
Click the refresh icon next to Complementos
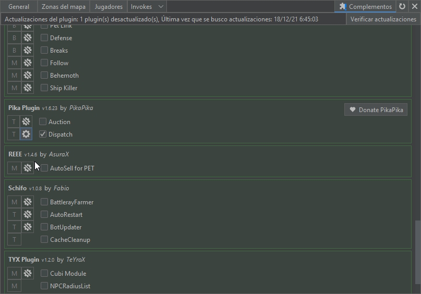pyautogui.click(x=402, y=7)
